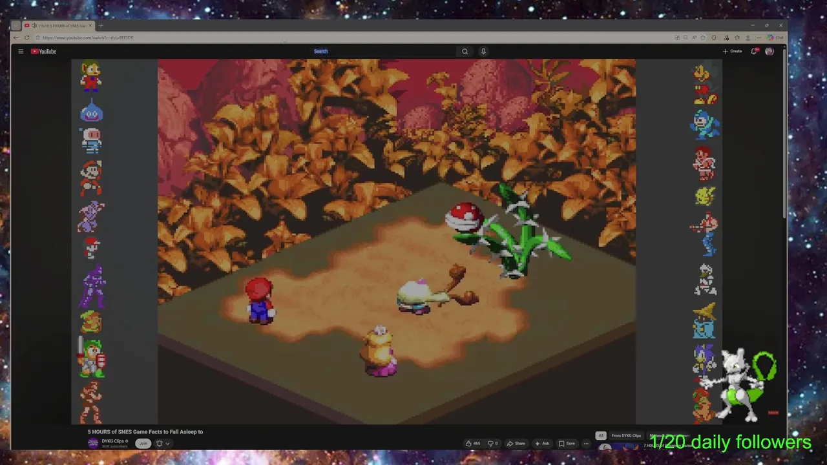This screenshot has height=465, width=827.
Task: Click the Ask button under the video
Action: pos(542,444)
